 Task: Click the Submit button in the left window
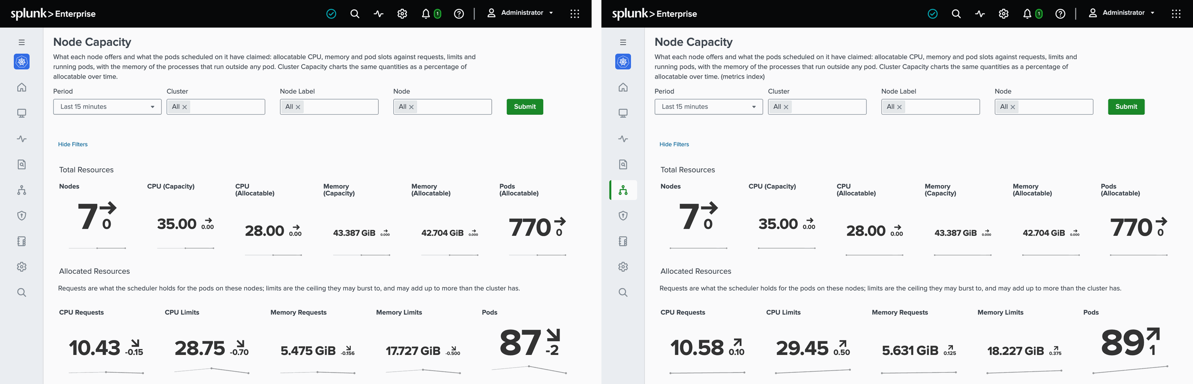point(525,107)
